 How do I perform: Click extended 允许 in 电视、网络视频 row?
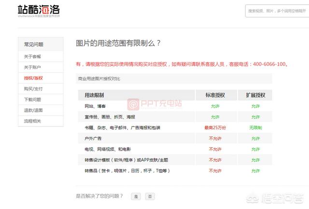(255, 149)
